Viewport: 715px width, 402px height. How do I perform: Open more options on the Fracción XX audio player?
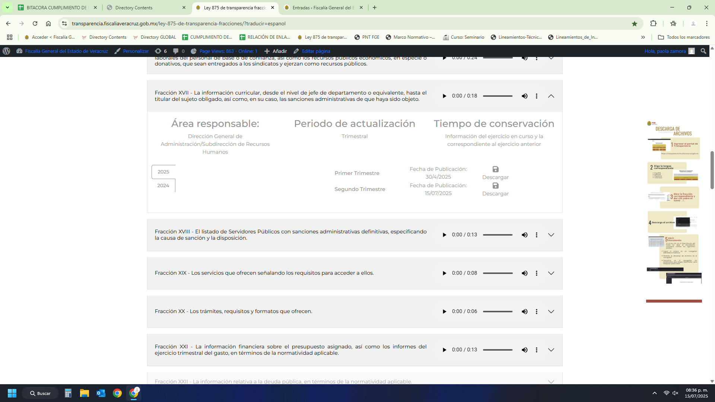pyautogui.click(x=536, y=312)
